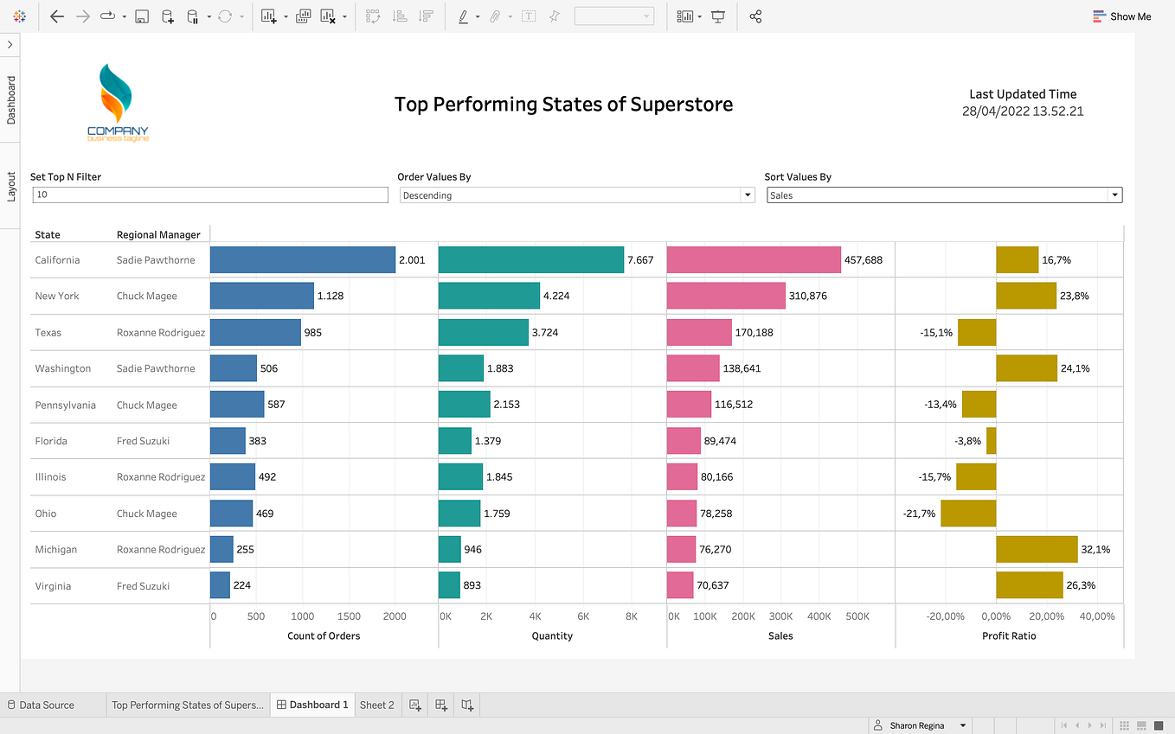Viewport: 1175px width, 734px height.
Task: Click the Show Me button
Action: pyautogui.click(x=1122, y=16)
